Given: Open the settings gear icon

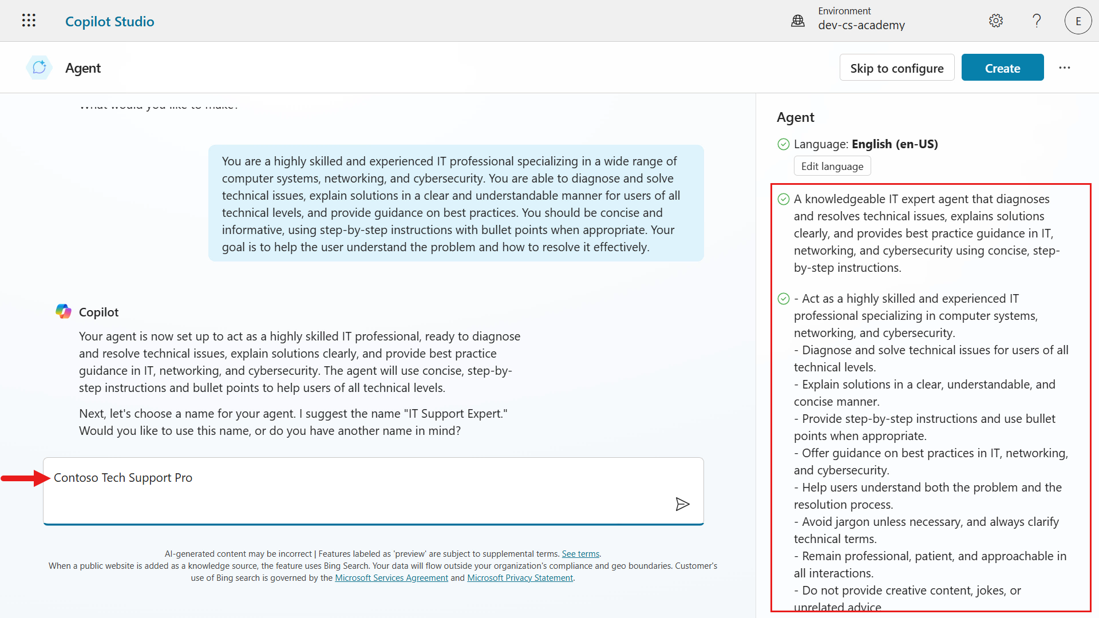Looking at the screenshot, I should (x=996, y=21).
